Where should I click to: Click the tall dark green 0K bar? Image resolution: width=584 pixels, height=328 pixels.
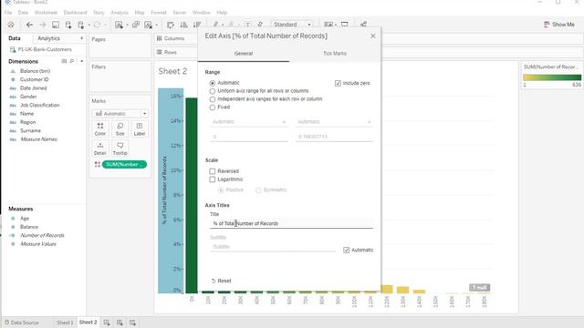(x=192, y=195)
